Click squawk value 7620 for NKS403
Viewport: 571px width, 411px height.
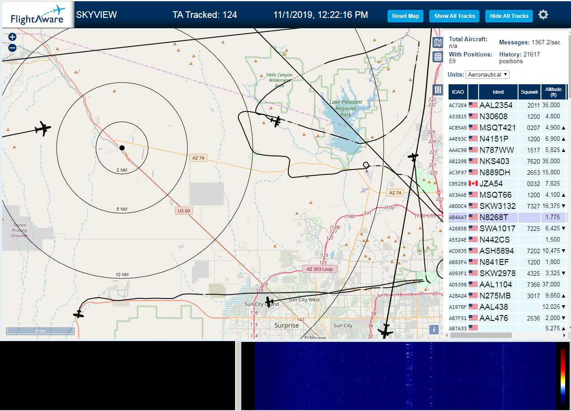[x=533, y=161]
